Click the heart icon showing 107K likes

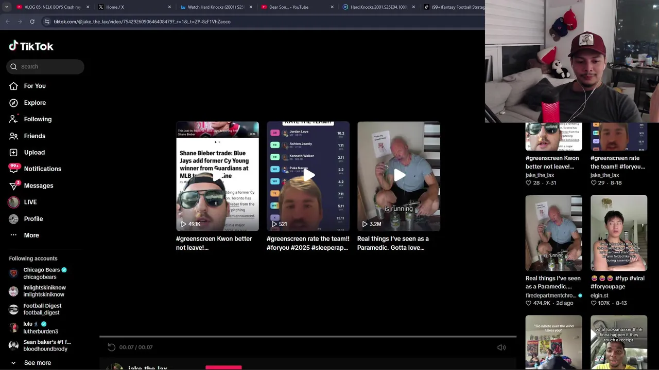click(594, 303)
